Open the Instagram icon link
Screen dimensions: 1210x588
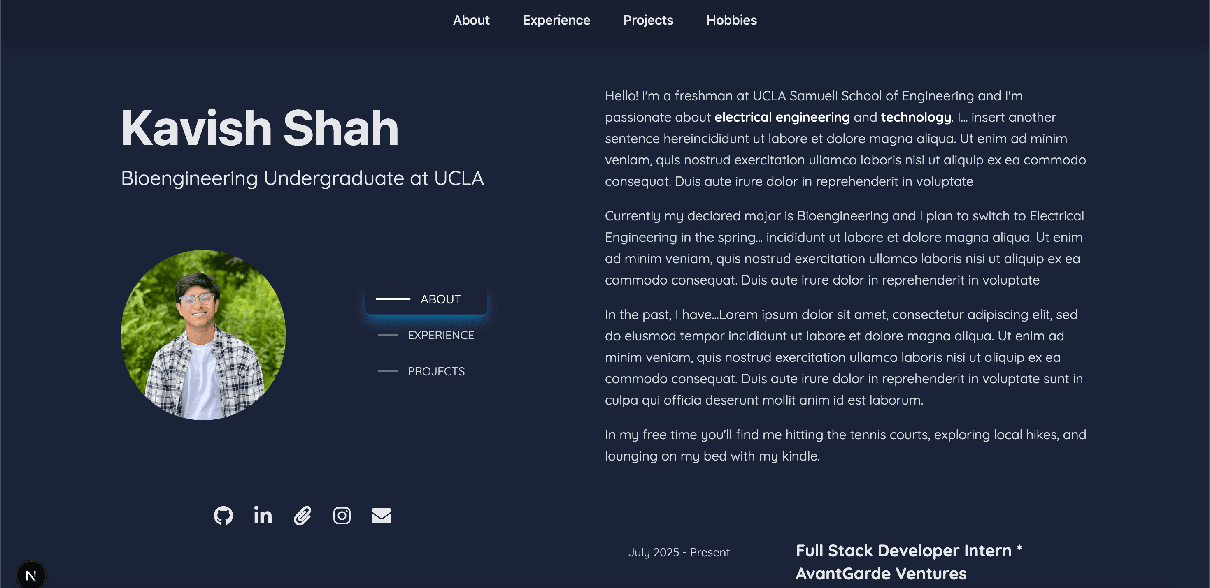[x=342, y=515]
